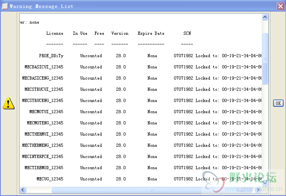
Task: Close the Warning Message List dialog
Action: (280, 6)
